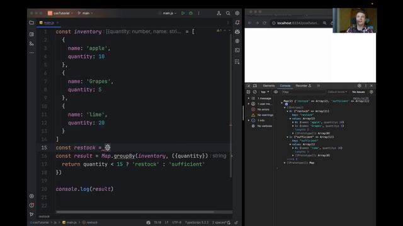This screenshot has height=226, width=403.
Task: Toggle the DevTools device toolbar icon
Action: 255,86
